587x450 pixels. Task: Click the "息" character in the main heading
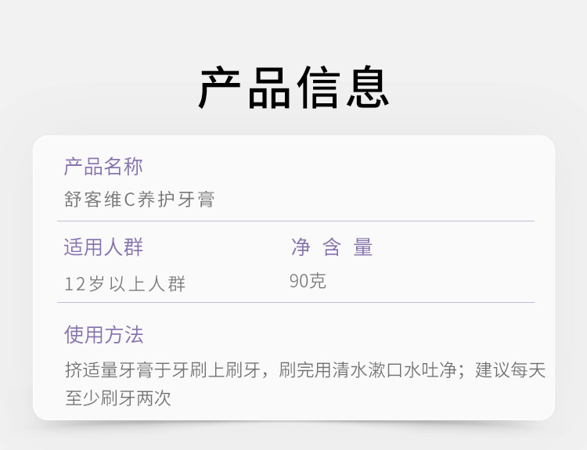(365, 88)
